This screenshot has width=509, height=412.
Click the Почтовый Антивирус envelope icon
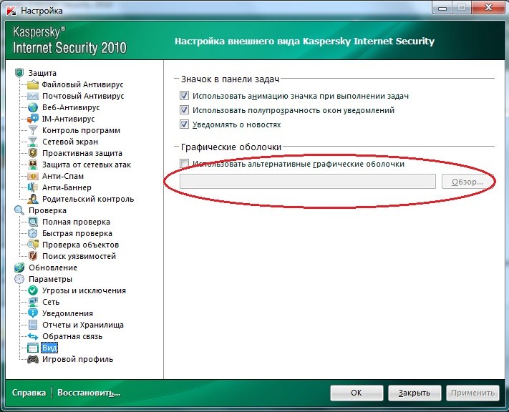tap(33, 96)
